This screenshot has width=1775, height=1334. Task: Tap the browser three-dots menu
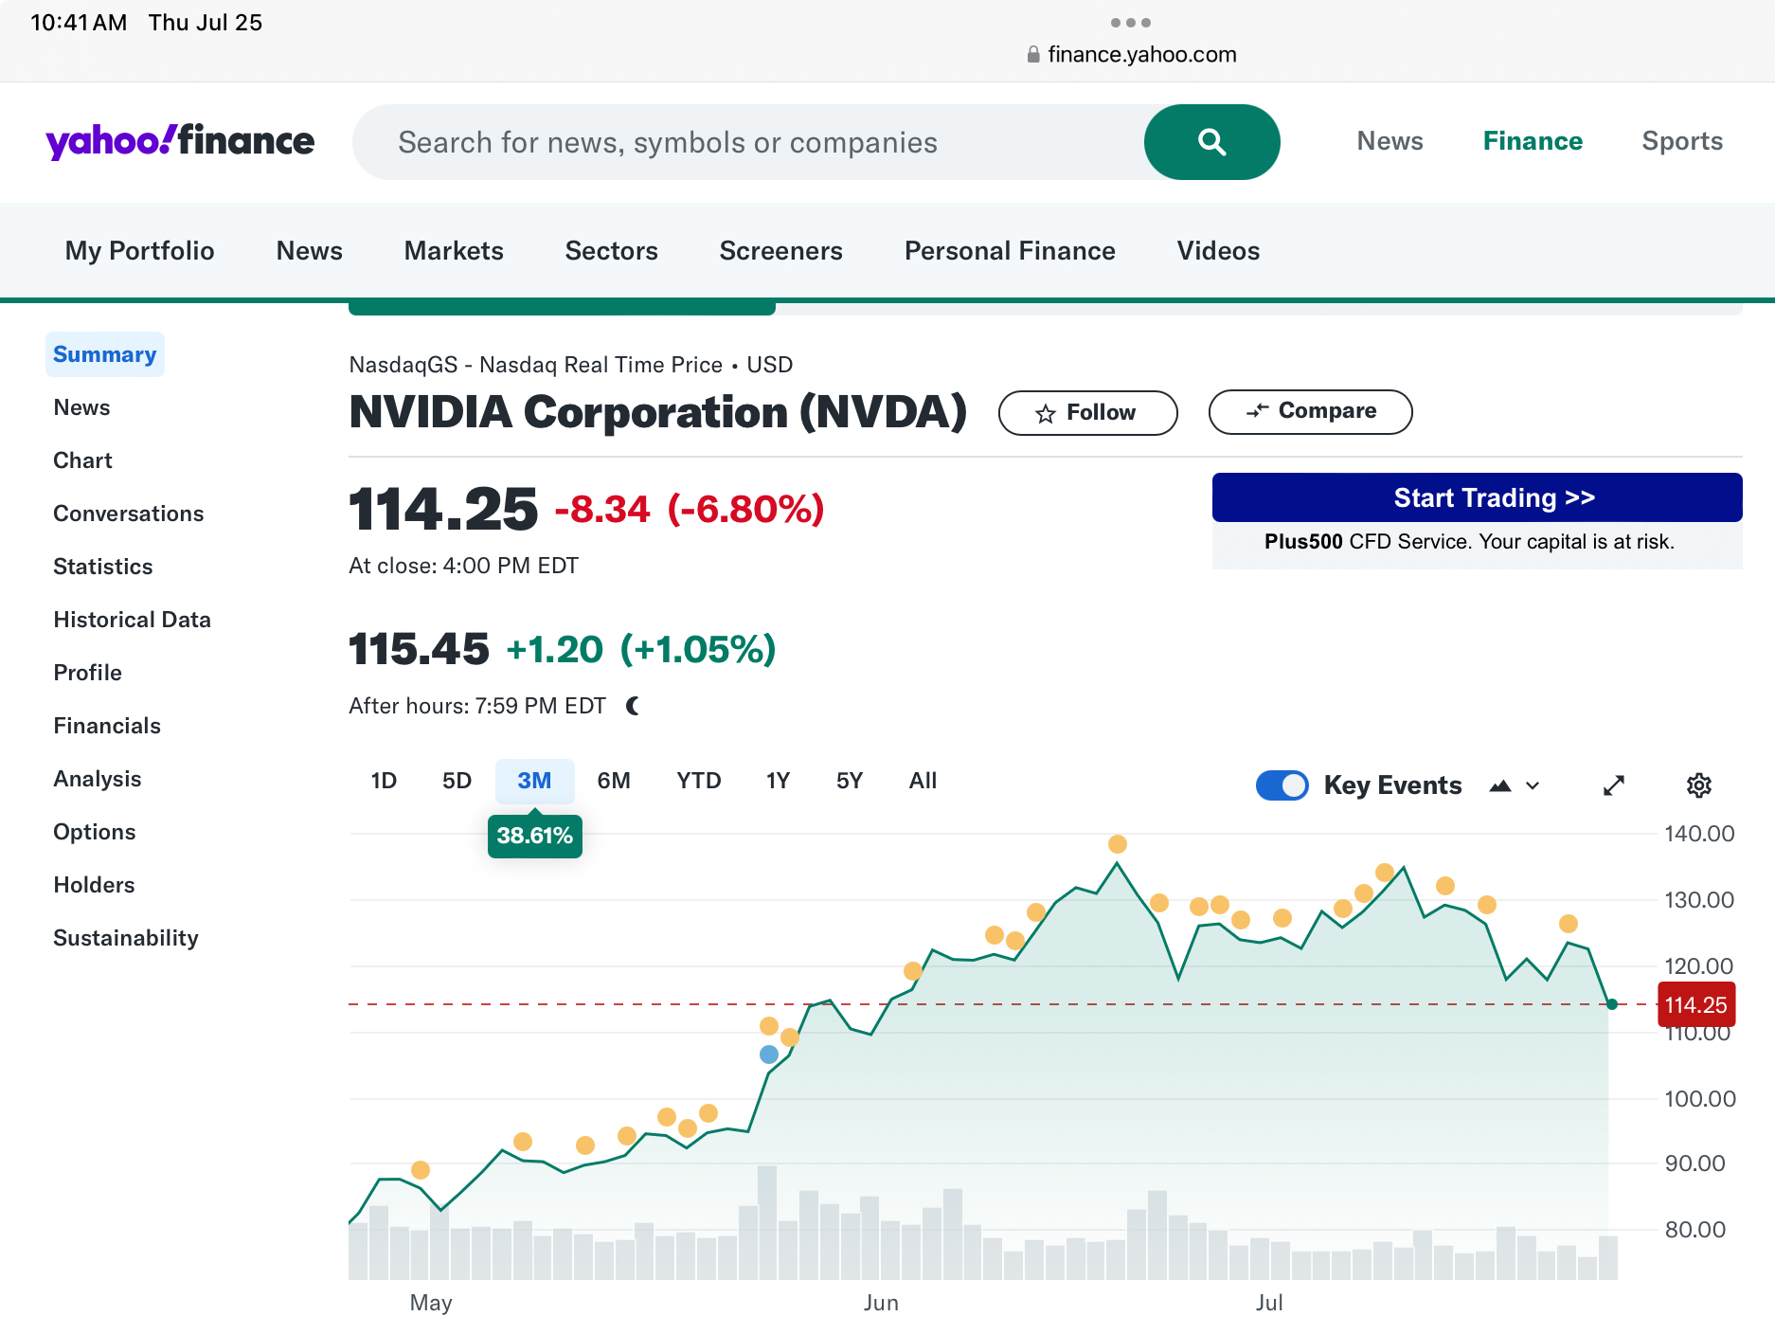point(1130,23)
